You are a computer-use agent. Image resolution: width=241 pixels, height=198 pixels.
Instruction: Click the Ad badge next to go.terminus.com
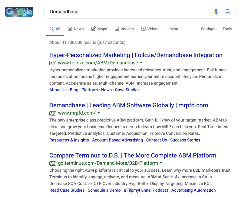53,164
